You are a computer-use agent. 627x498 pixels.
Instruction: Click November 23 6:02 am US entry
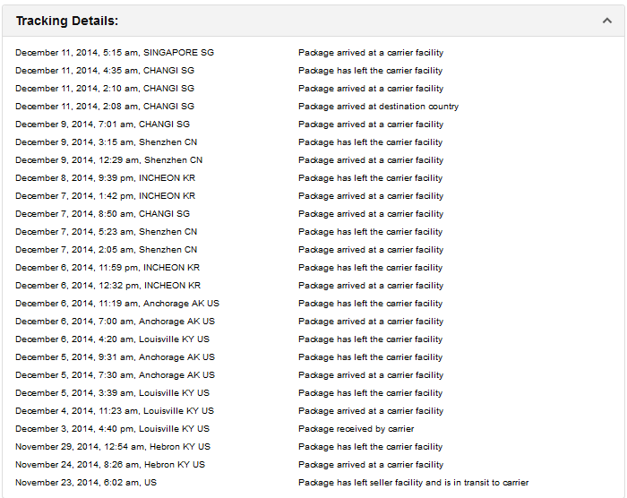[x=86, y=483]
